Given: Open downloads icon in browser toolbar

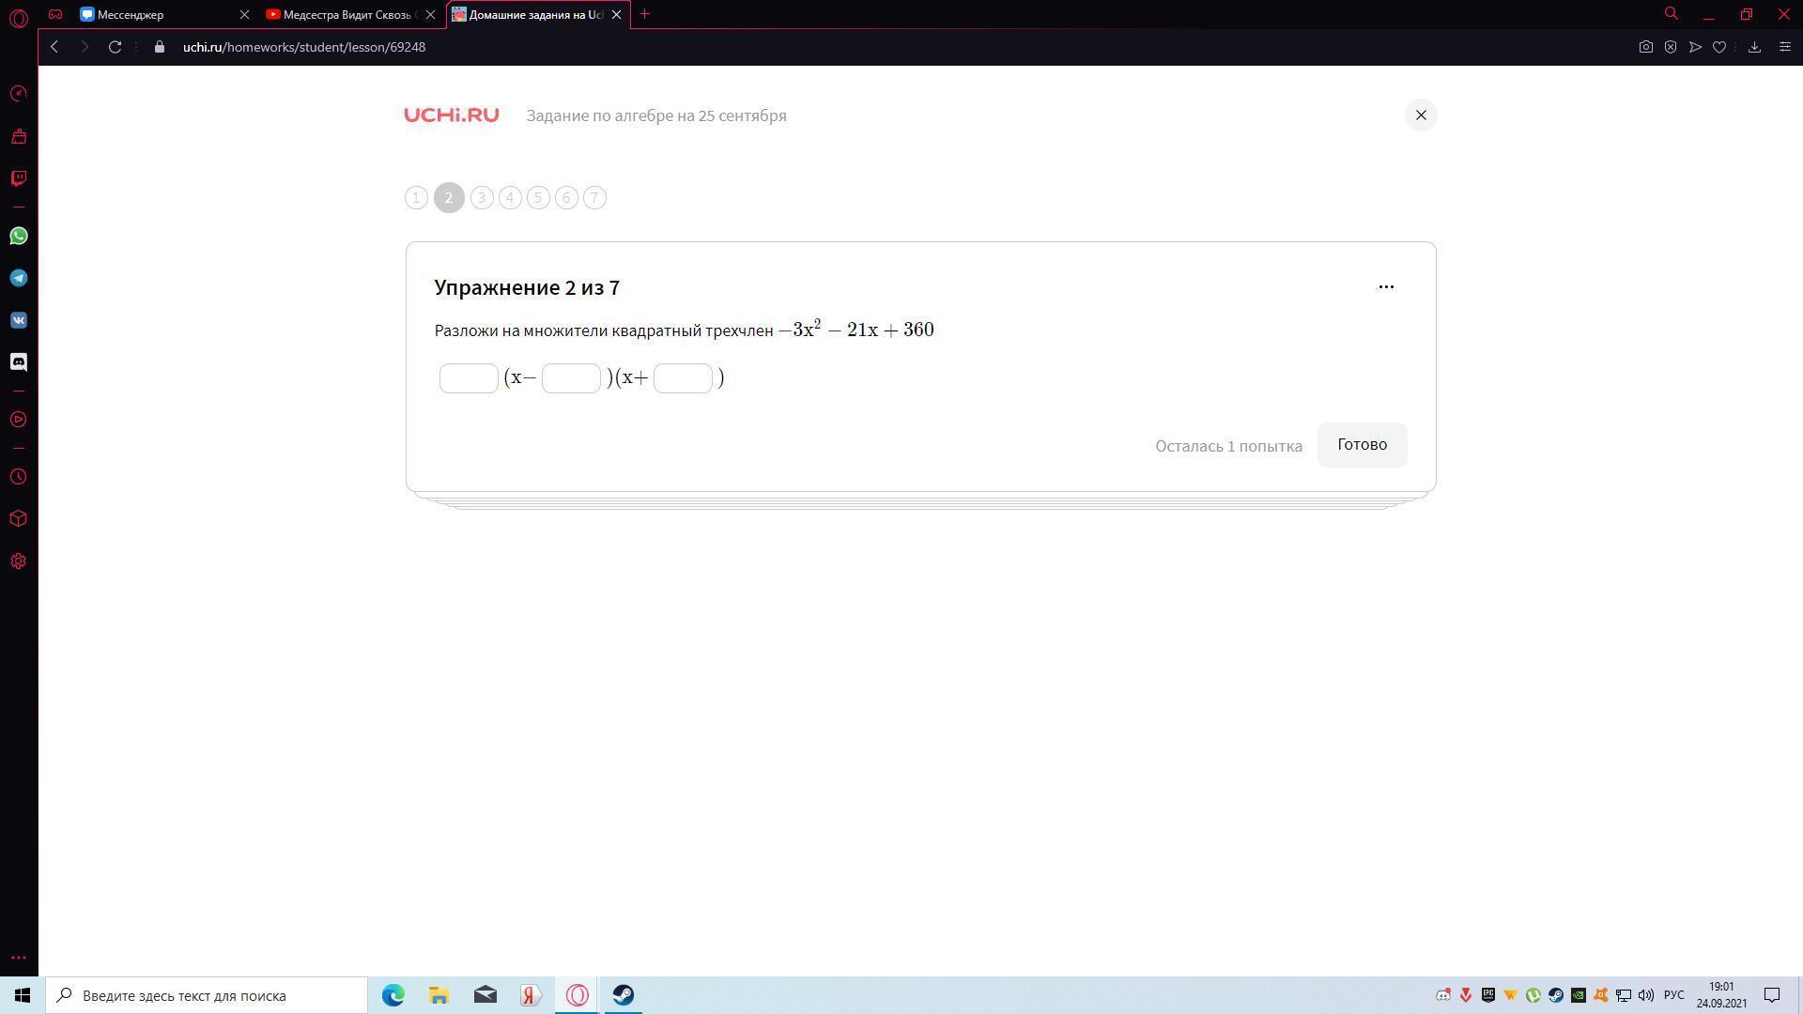Looking at the screenshot, I should (x=1754, y=47).
